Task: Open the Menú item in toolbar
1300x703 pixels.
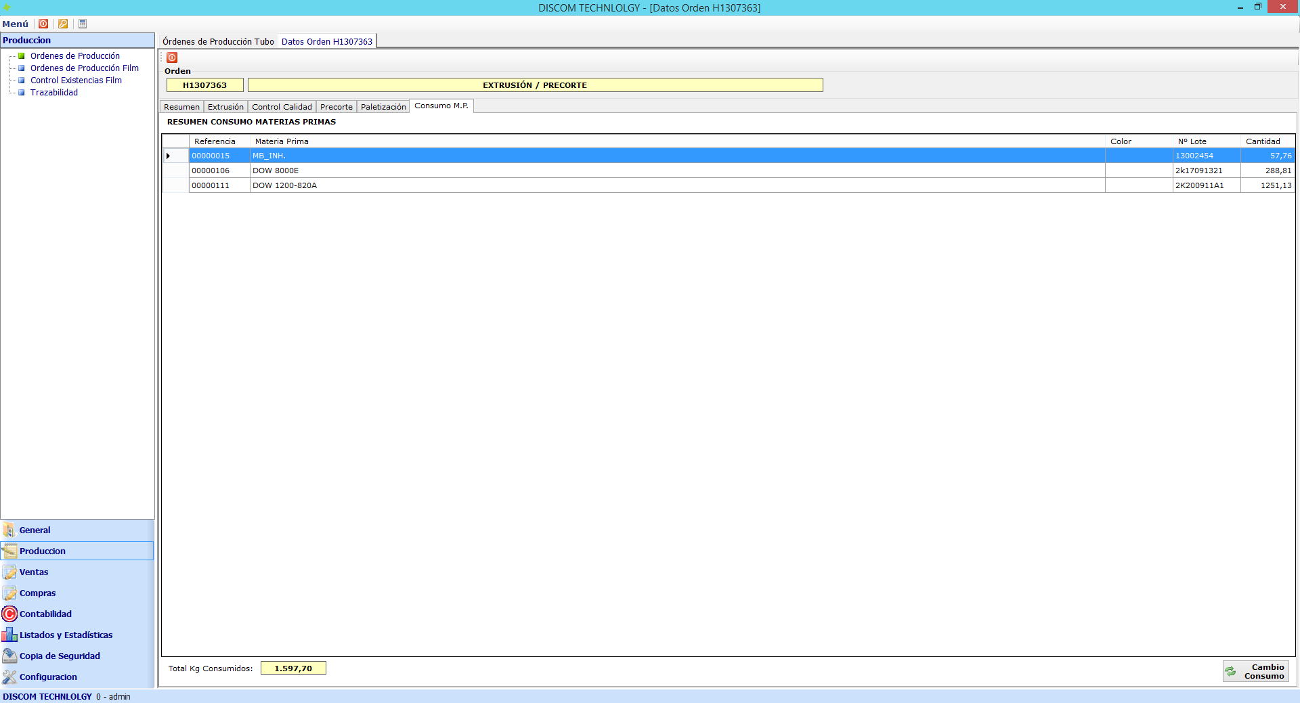Action: (x=16, y=24)
